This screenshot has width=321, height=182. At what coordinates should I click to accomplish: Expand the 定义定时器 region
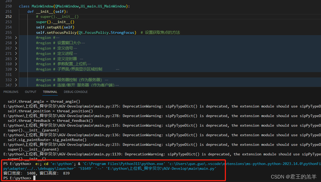[16, 59]
